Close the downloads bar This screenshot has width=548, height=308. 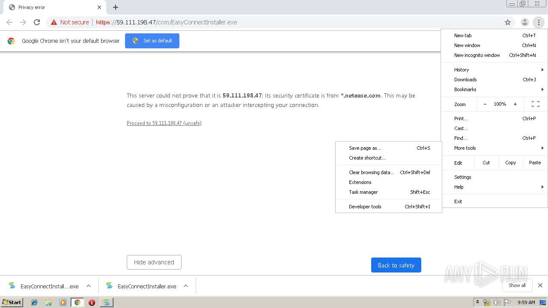coord(540,285)
